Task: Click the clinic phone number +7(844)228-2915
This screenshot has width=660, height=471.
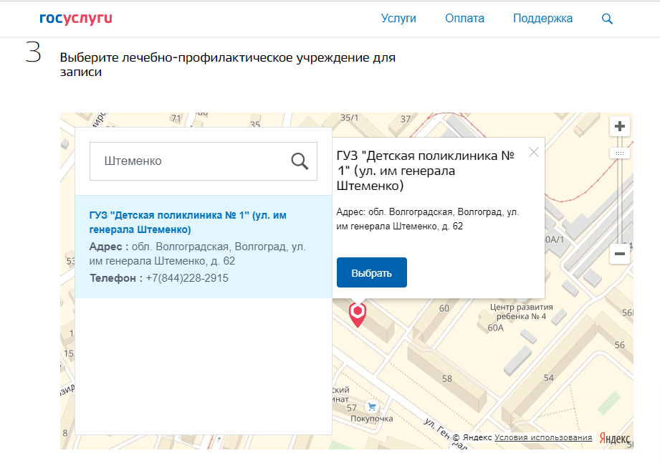Action: coord(187,278)
